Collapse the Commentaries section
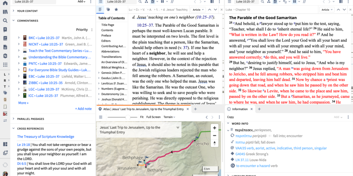This screenshot has width=353, height=176. (x=13, y=21)
